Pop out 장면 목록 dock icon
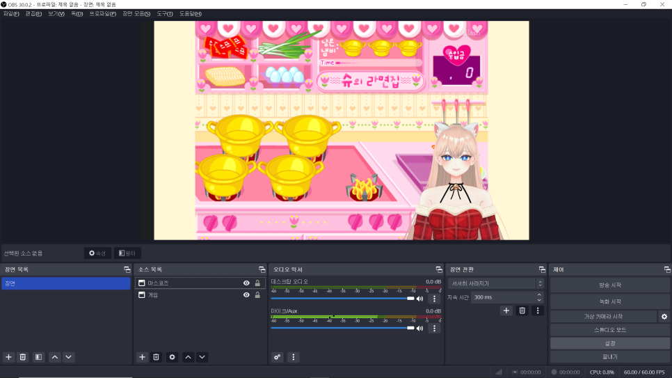The width and height of the screenshot is (672, 378). [x=127, y=269]
